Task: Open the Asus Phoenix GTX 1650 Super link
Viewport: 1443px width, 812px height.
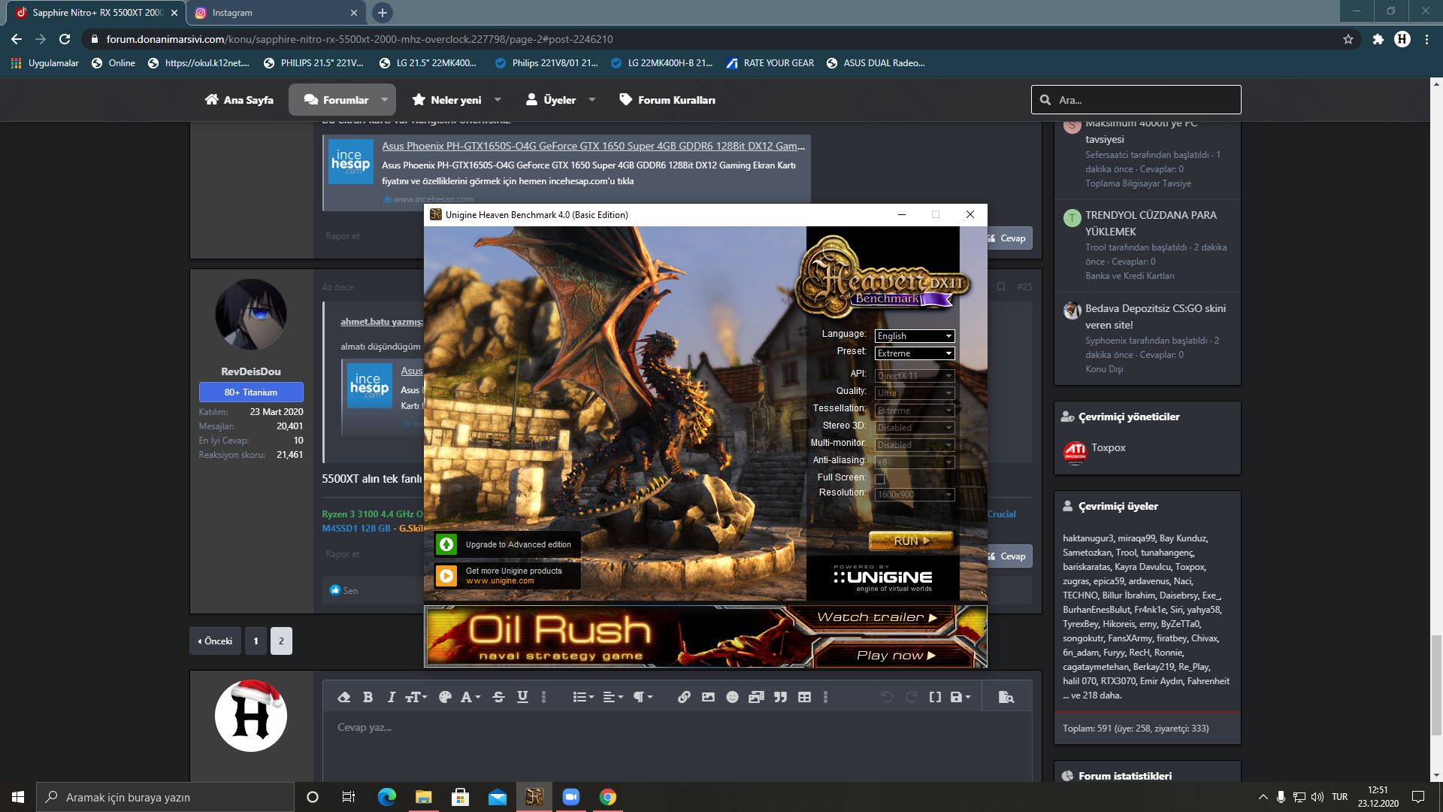Action: (x=593, y=146)
